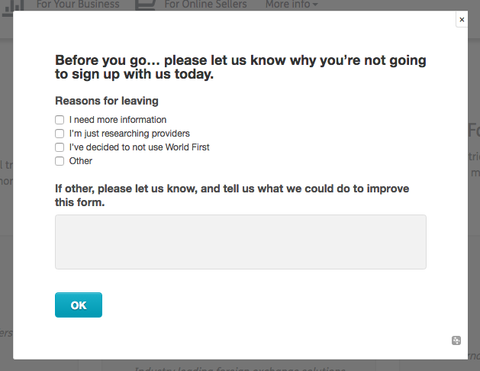Close the exit survey popup
Screen dimensions: 480x371
(x=462, y=20)
